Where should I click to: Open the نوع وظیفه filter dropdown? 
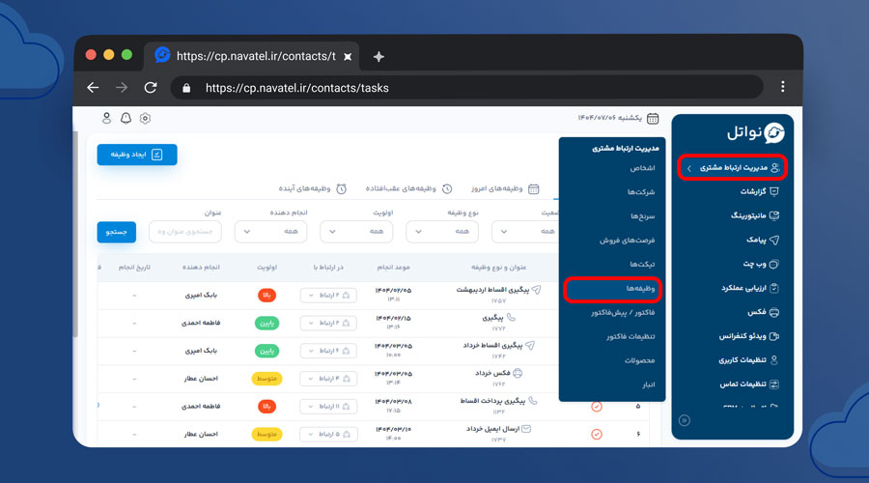pyautogui.click(x=441, y=232)
